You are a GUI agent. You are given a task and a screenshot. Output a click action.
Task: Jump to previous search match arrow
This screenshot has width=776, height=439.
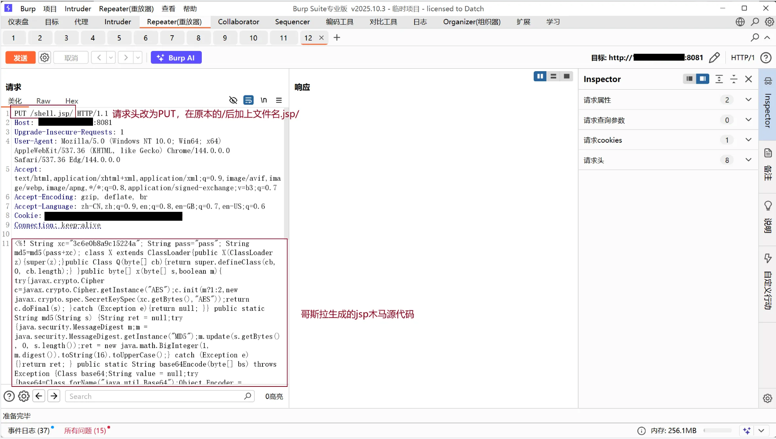point(39,396)
